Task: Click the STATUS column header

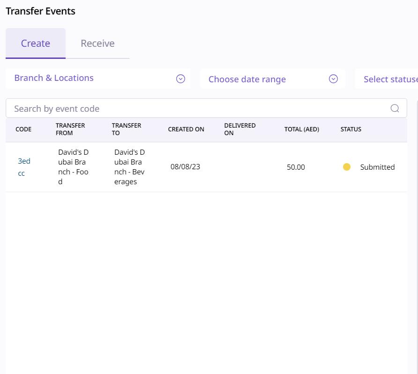Action: tap(351, 129)
